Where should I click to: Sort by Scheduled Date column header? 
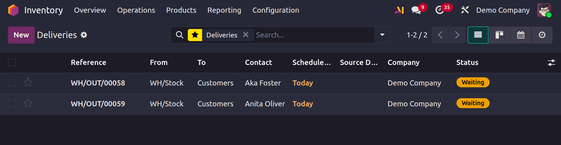311,63
